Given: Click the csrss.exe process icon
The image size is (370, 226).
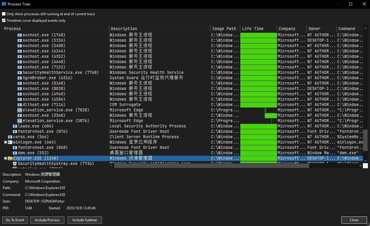Looking at the screenshot, I should [x=10, y=137].
